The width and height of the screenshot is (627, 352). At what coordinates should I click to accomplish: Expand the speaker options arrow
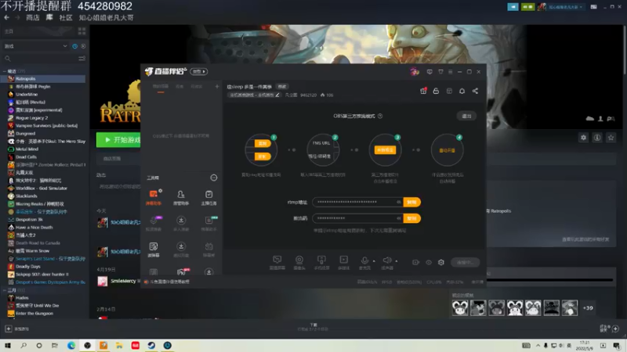pyautogui.click(x=397, y=261)
